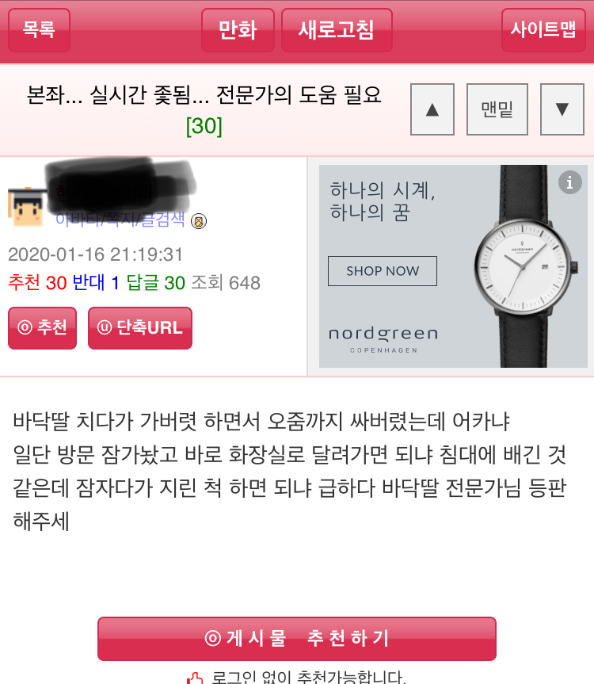This screenshot has height=684, width=594.
Task: Jump to bottom with 맨밑 button
Action: (497, 109)
